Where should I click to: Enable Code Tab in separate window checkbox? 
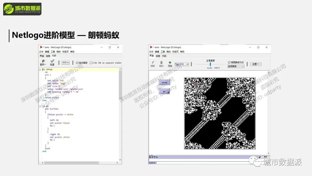point(91,63)
